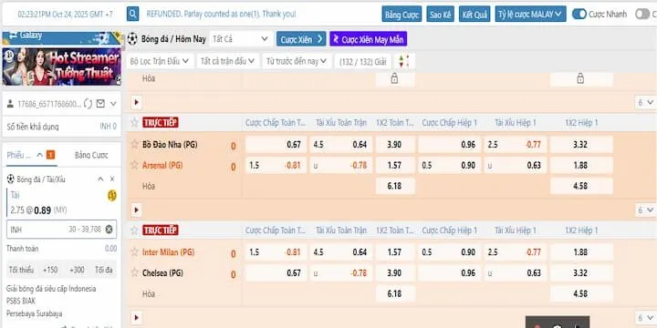The image size is (657, 328).
Task: Select Arsenal 1X2 full-time odds 1.57
Action: point(395,165)
